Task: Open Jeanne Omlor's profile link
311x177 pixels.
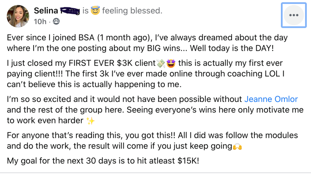Action: [271, 99]
